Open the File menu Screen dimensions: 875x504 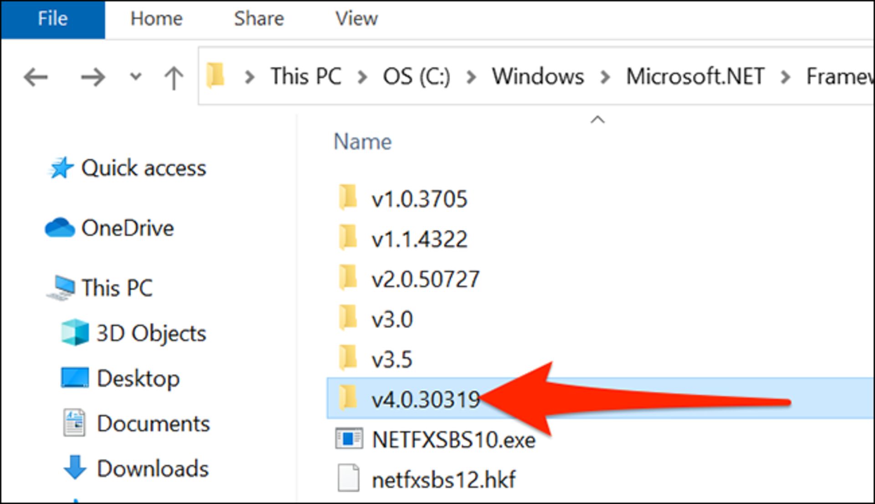(52, 19)
